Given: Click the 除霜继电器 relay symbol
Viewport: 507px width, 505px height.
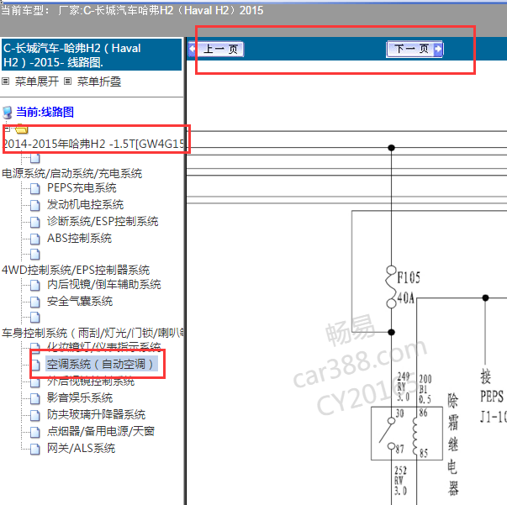Looking at the screenshot, I should click(406, 434).
